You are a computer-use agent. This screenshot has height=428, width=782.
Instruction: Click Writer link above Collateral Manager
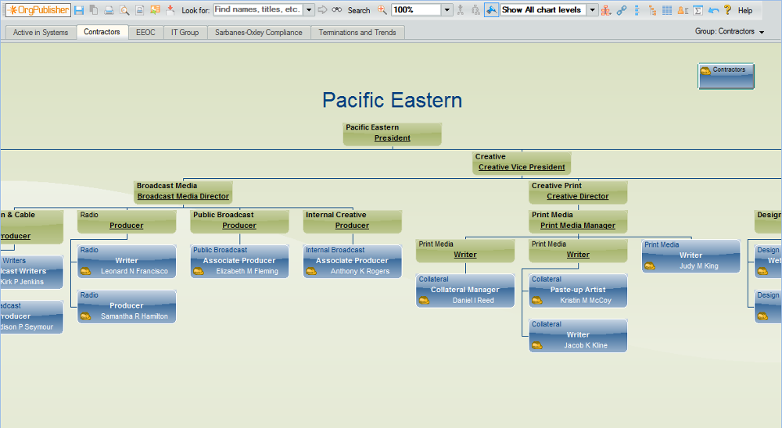tap(465, 255)
